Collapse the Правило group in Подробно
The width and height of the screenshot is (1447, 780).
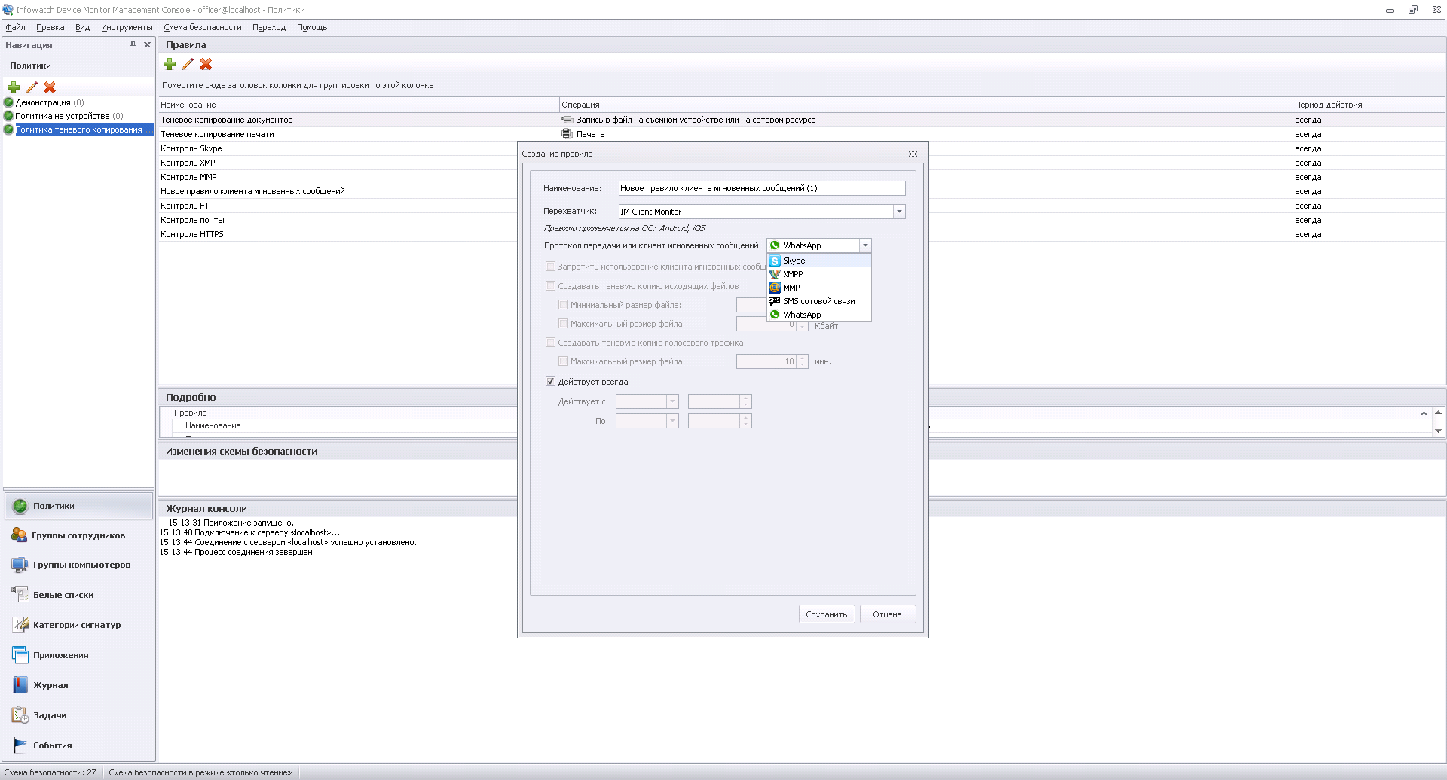pos(1424,413)
